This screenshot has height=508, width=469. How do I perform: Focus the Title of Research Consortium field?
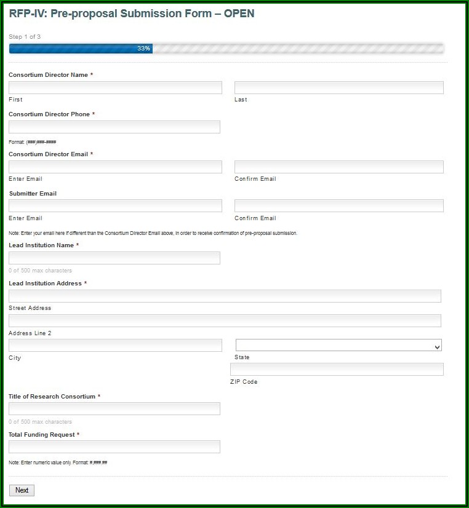[x=114, y=409]
